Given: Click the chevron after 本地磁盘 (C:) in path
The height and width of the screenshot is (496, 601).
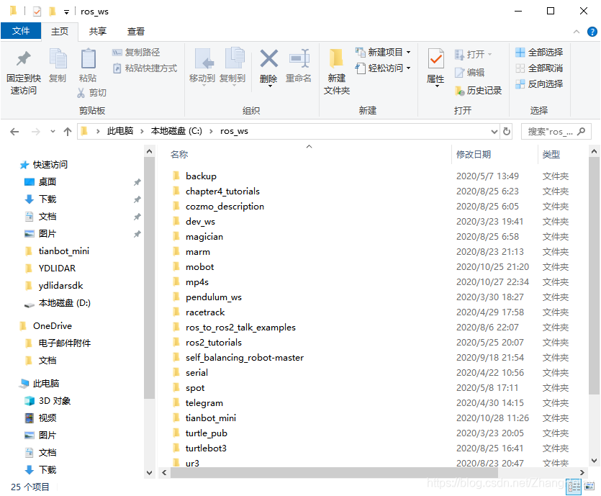Looking at the screenshot, I should click(211, 132).
